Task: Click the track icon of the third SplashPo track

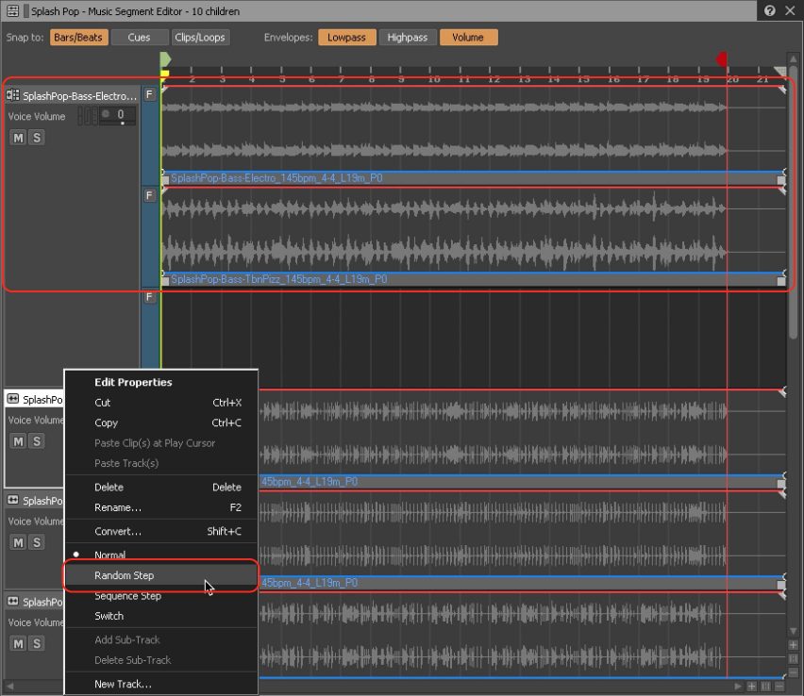Action: pos(13,601)
